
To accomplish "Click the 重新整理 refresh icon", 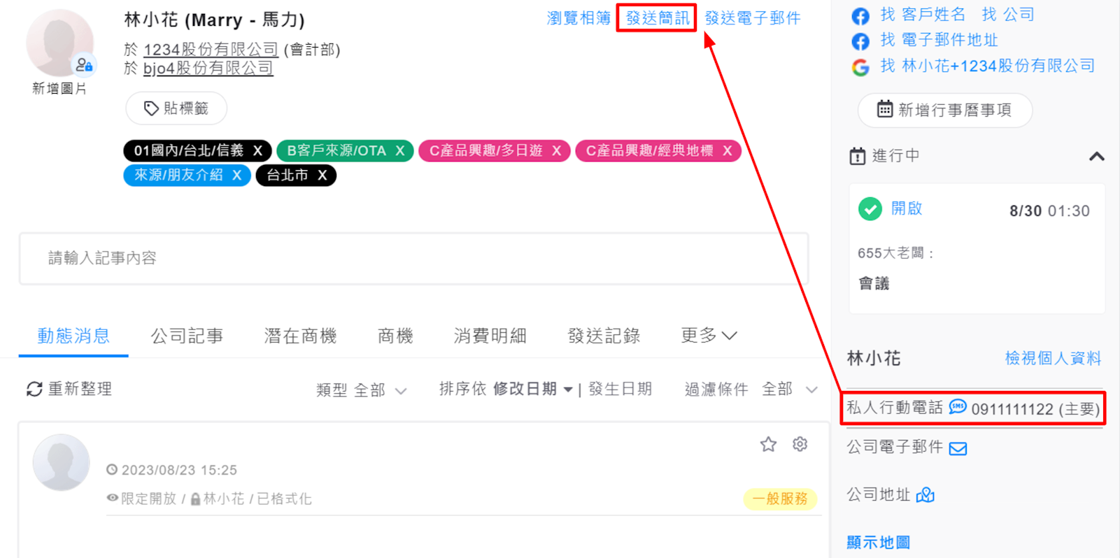I will pyautogui.click(x=34, y=389).
